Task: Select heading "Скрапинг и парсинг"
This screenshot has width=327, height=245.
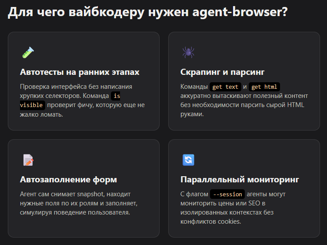Action: pyautogui.click(x=222, y=72)
